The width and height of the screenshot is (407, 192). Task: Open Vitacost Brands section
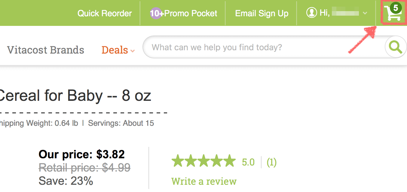(x=46, y=50)
